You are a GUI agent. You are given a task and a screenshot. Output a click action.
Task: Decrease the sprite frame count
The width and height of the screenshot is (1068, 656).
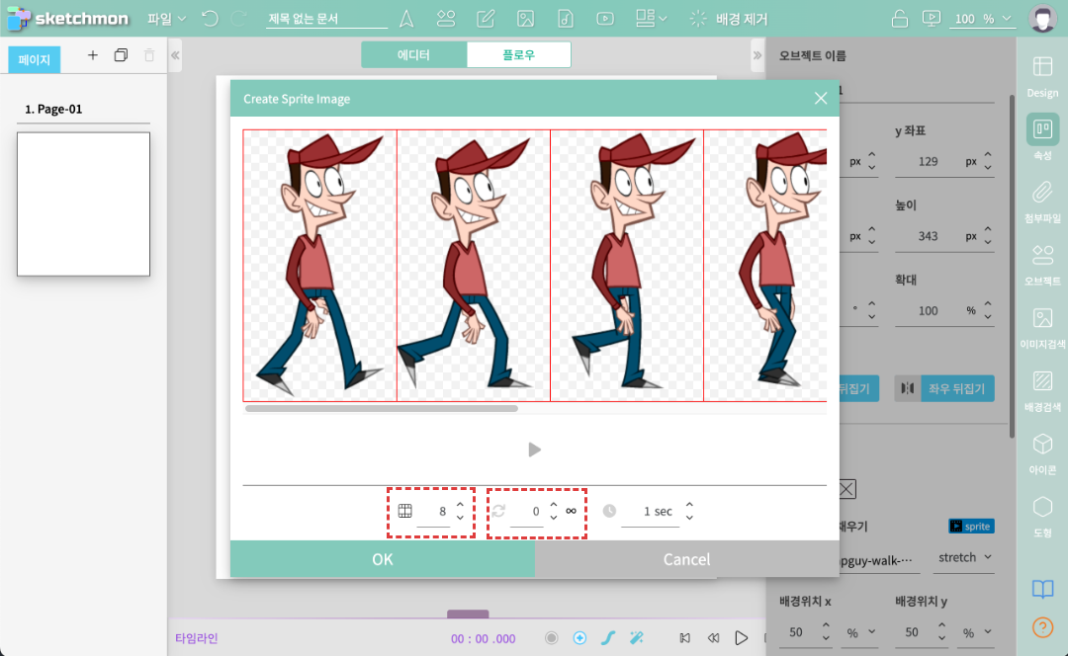click(x=461, y=518)
